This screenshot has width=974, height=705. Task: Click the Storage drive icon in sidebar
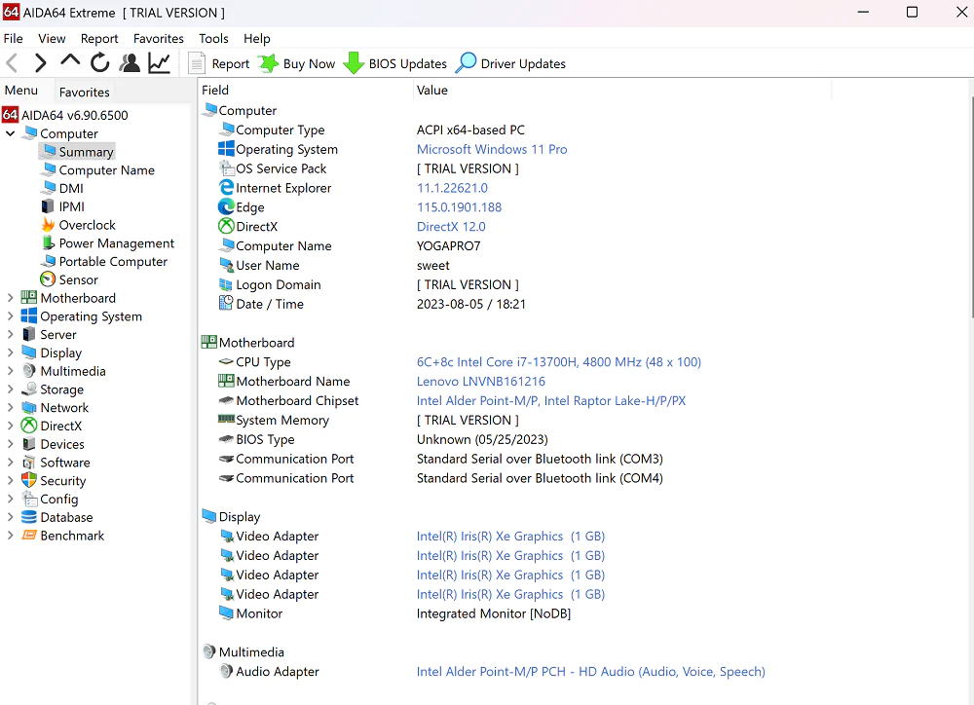click(x=29, y=390)
